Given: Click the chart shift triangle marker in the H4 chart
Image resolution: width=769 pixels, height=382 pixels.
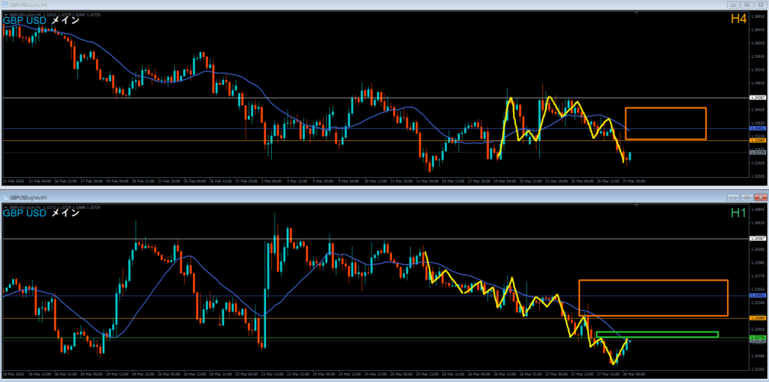Looking at the screenshot, I should coord(637,14).
